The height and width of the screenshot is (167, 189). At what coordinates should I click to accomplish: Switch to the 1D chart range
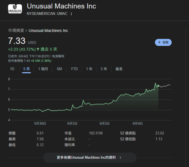12,69
